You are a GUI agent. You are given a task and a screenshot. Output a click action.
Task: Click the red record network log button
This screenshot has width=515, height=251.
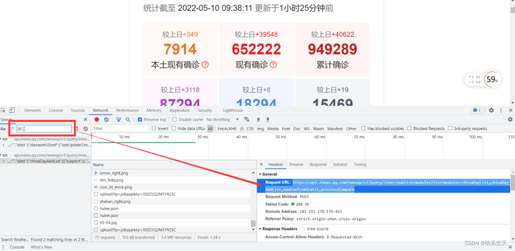(97, 119)
